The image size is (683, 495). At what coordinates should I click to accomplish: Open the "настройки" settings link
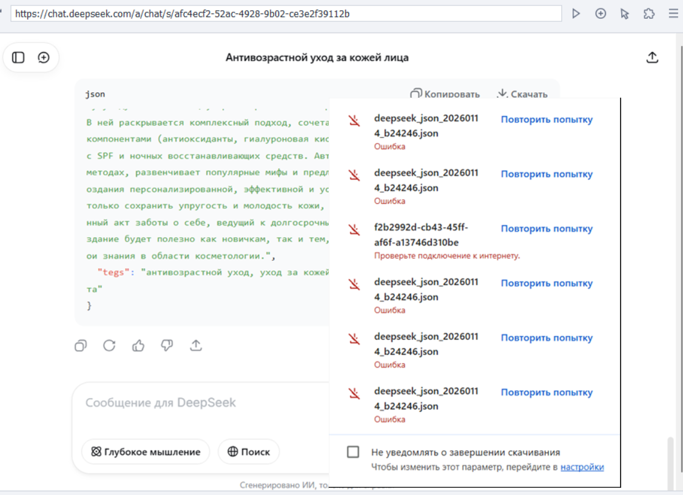point(582,467)
